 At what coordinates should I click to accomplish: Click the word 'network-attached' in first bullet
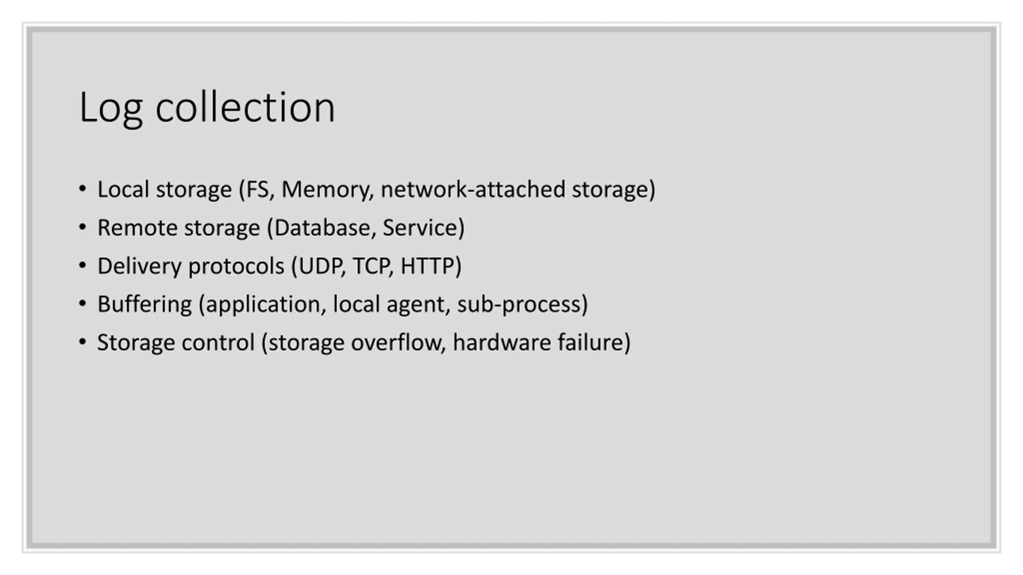tap(473, 189)
